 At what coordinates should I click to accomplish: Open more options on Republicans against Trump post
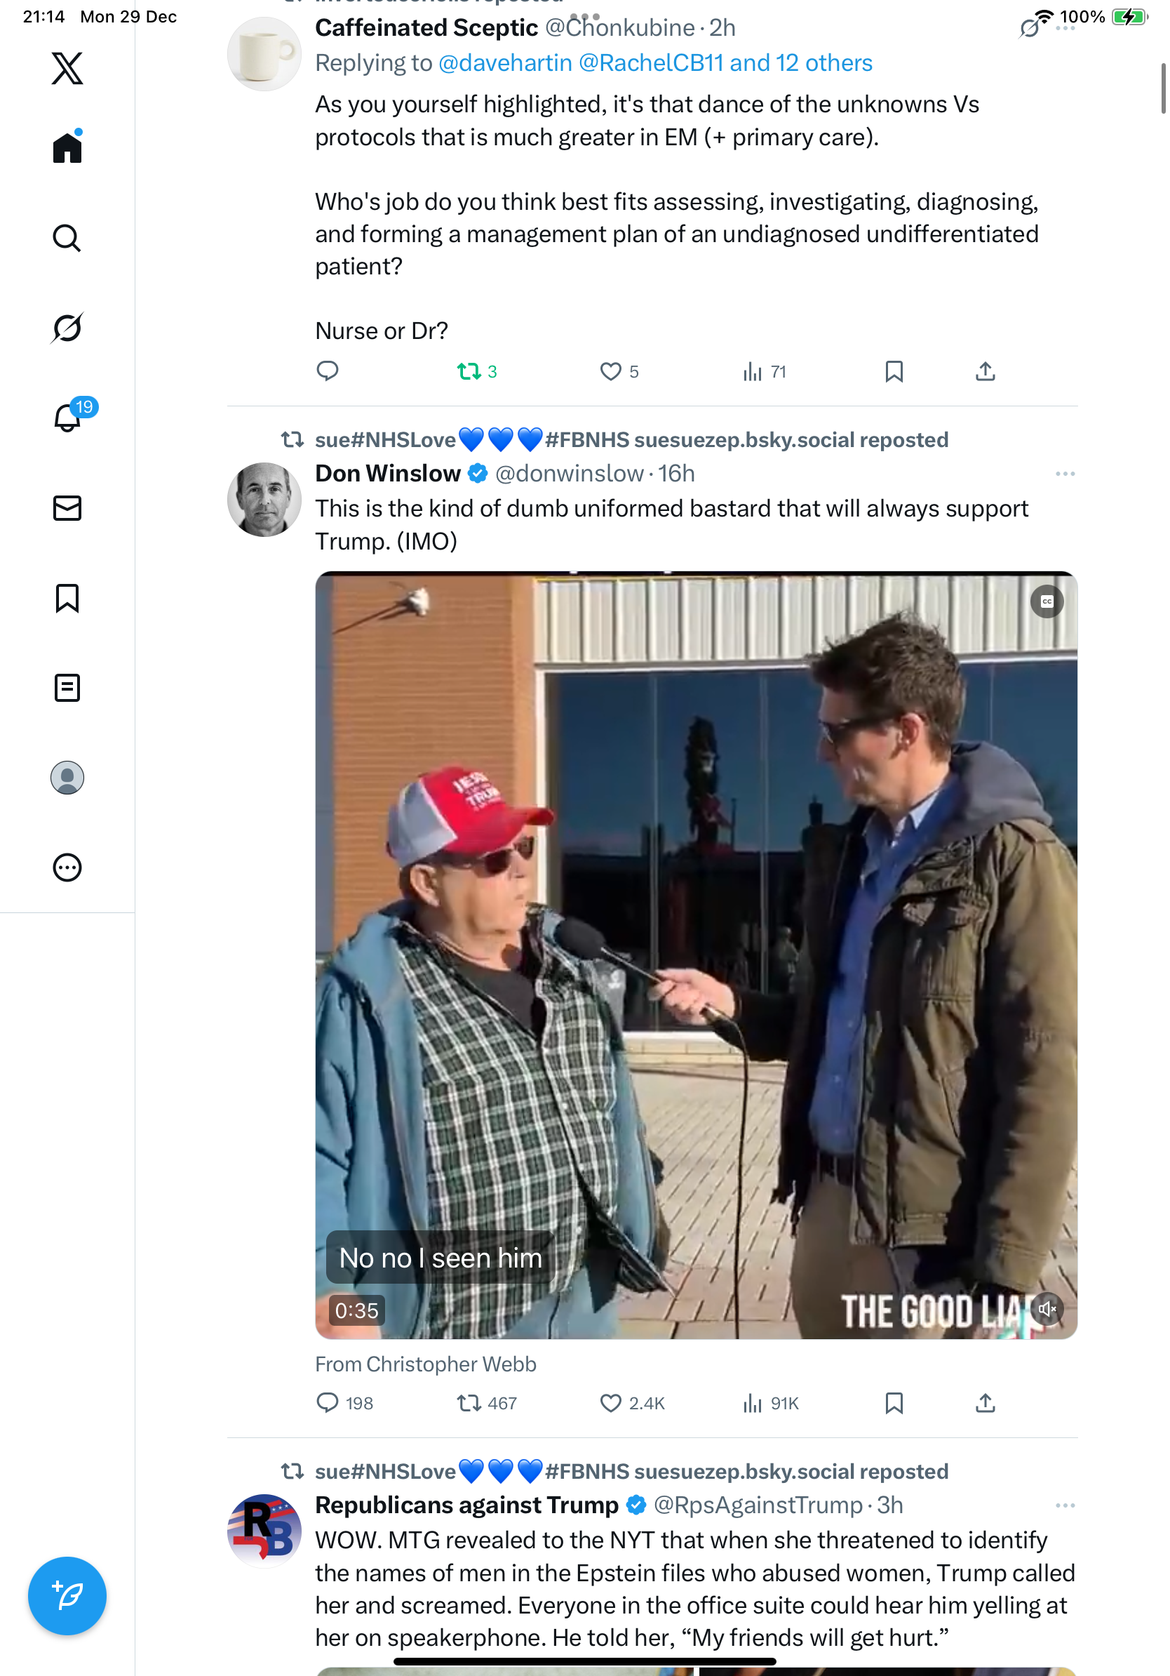pos(1064,1505)
